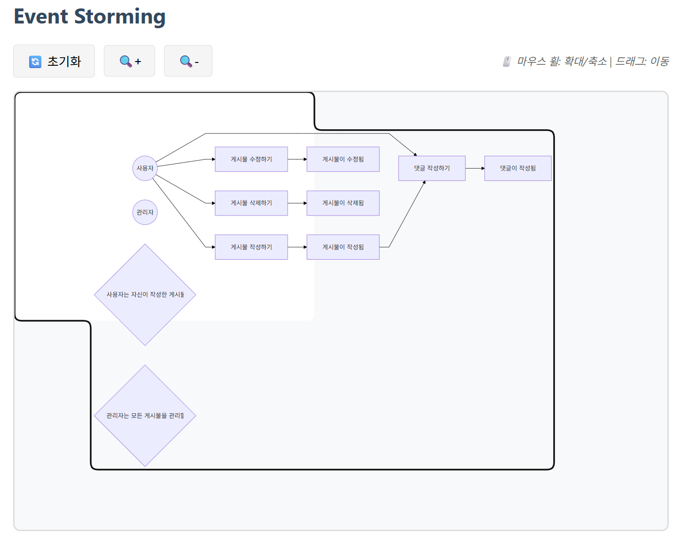Click the 게시물이 수정됨 event node

(x=343, y=159)
